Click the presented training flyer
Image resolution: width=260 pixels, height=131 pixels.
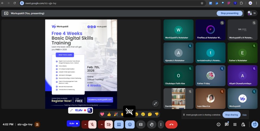[x=81, y=64]
